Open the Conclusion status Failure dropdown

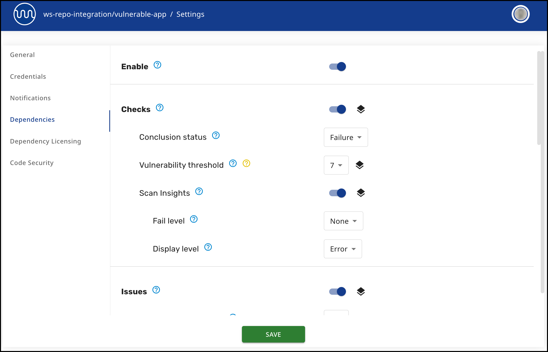click(x=346, y=137)
